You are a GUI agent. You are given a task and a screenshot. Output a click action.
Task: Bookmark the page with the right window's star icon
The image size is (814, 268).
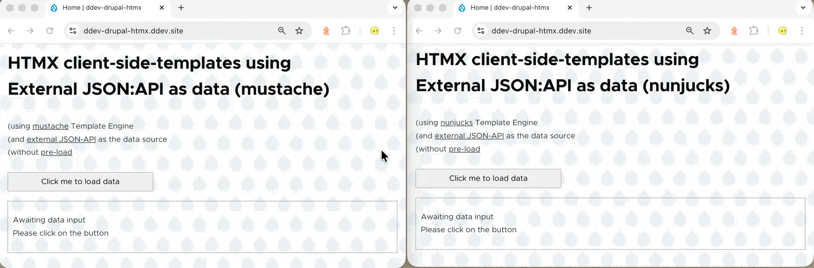pos(707,31)
